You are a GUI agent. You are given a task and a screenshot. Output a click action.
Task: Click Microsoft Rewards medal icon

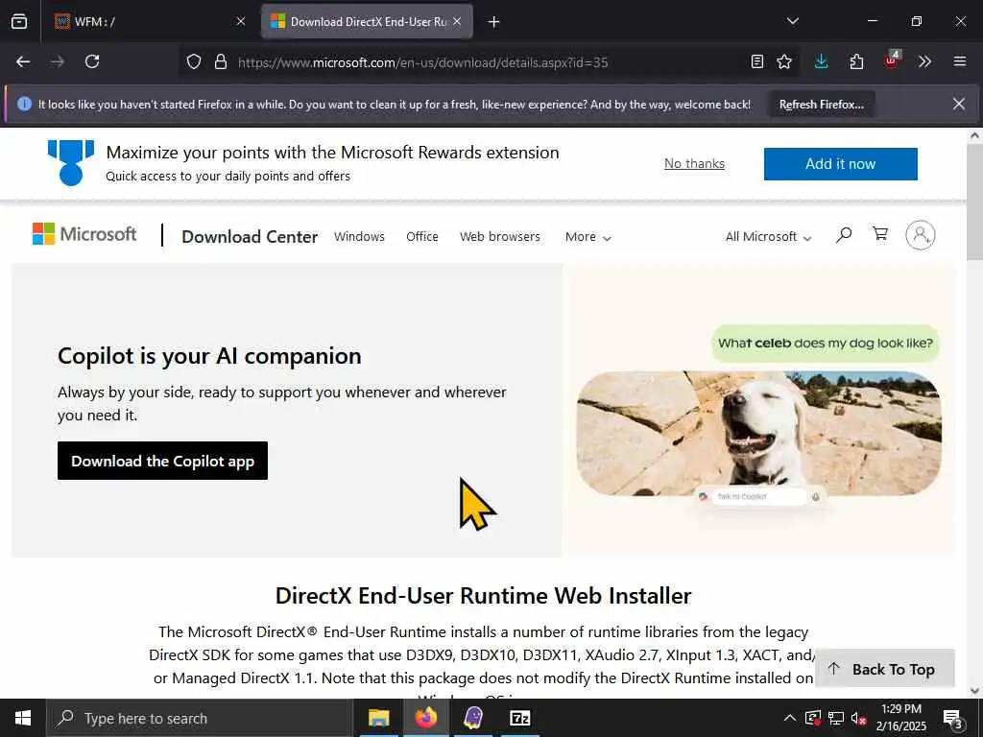(x=71, y=163)
